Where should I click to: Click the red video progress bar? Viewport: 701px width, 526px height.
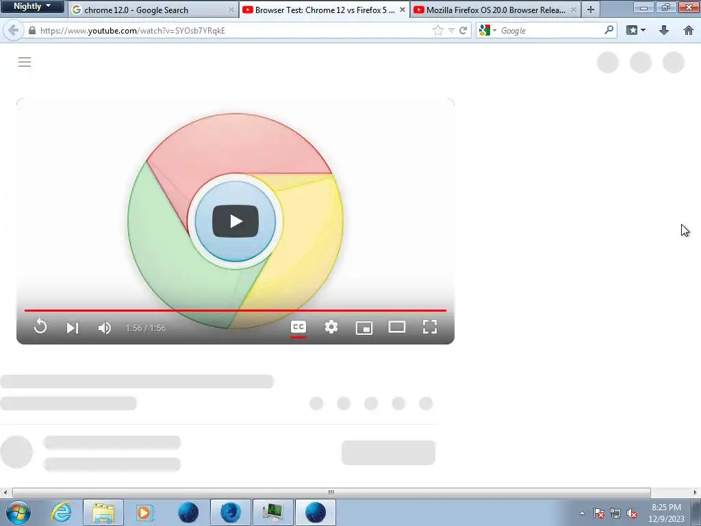coord(235,310)
